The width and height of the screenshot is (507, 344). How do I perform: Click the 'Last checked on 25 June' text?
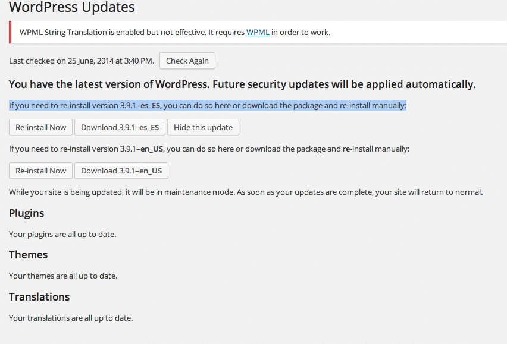click(x=82, y=61)
